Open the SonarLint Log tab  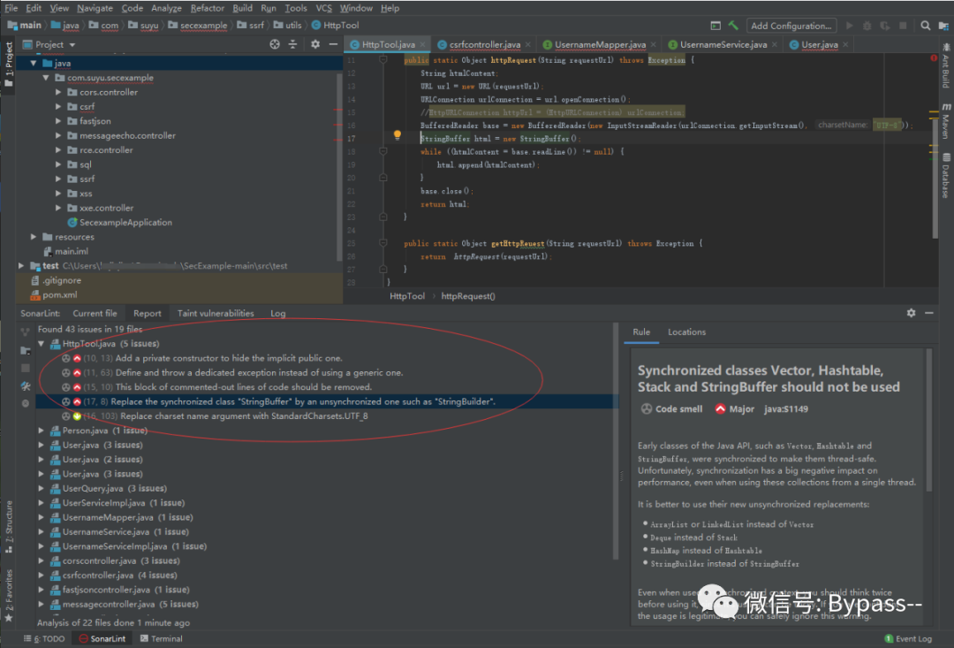(x=278, y=313)
